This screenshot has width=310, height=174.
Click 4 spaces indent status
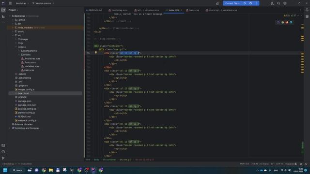pos(290,164)
